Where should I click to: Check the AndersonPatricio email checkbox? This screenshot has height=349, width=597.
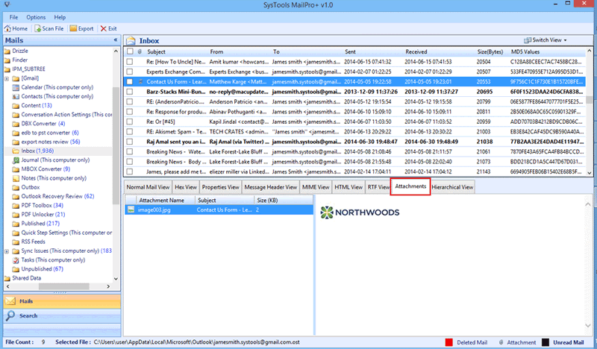(x=130, y=101)
